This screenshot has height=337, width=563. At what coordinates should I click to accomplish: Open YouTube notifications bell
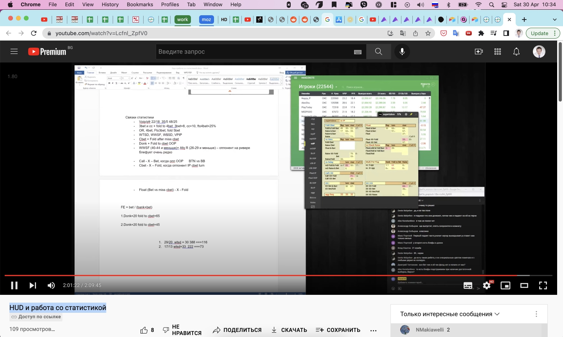coord(516,52)
